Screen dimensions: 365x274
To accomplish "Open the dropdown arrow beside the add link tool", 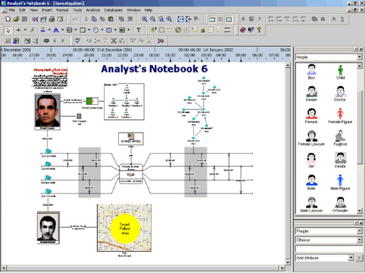I will [x=25, y=30].
